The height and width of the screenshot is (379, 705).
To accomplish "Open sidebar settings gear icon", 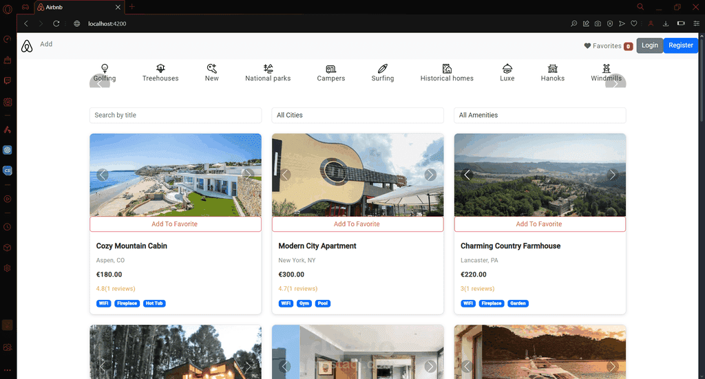I will pos(8,268).
